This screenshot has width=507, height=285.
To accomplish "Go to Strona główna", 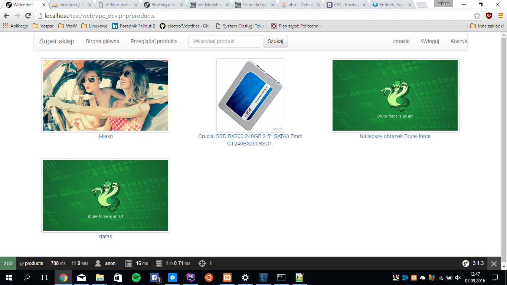I will pos(102,41).
